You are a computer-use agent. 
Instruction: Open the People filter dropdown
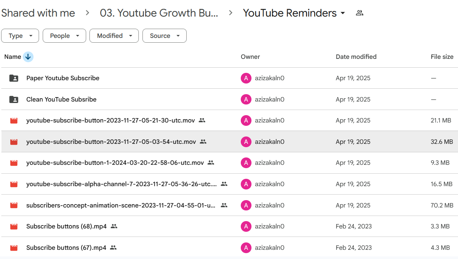[64, 36]
